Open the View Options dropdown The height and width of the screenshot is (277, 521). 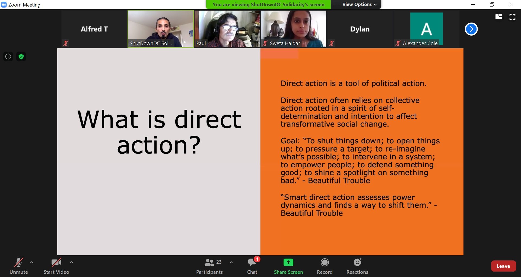(x=359, y=4)
